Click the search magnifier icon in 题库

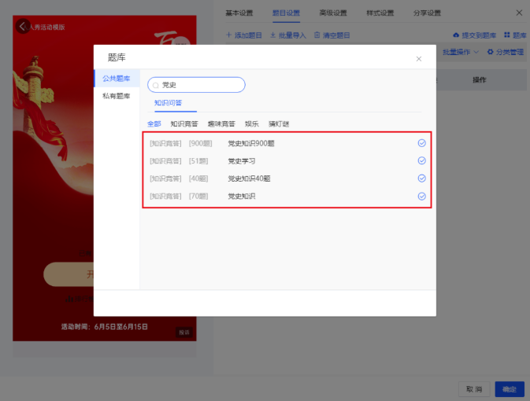(x=155, y=86)
